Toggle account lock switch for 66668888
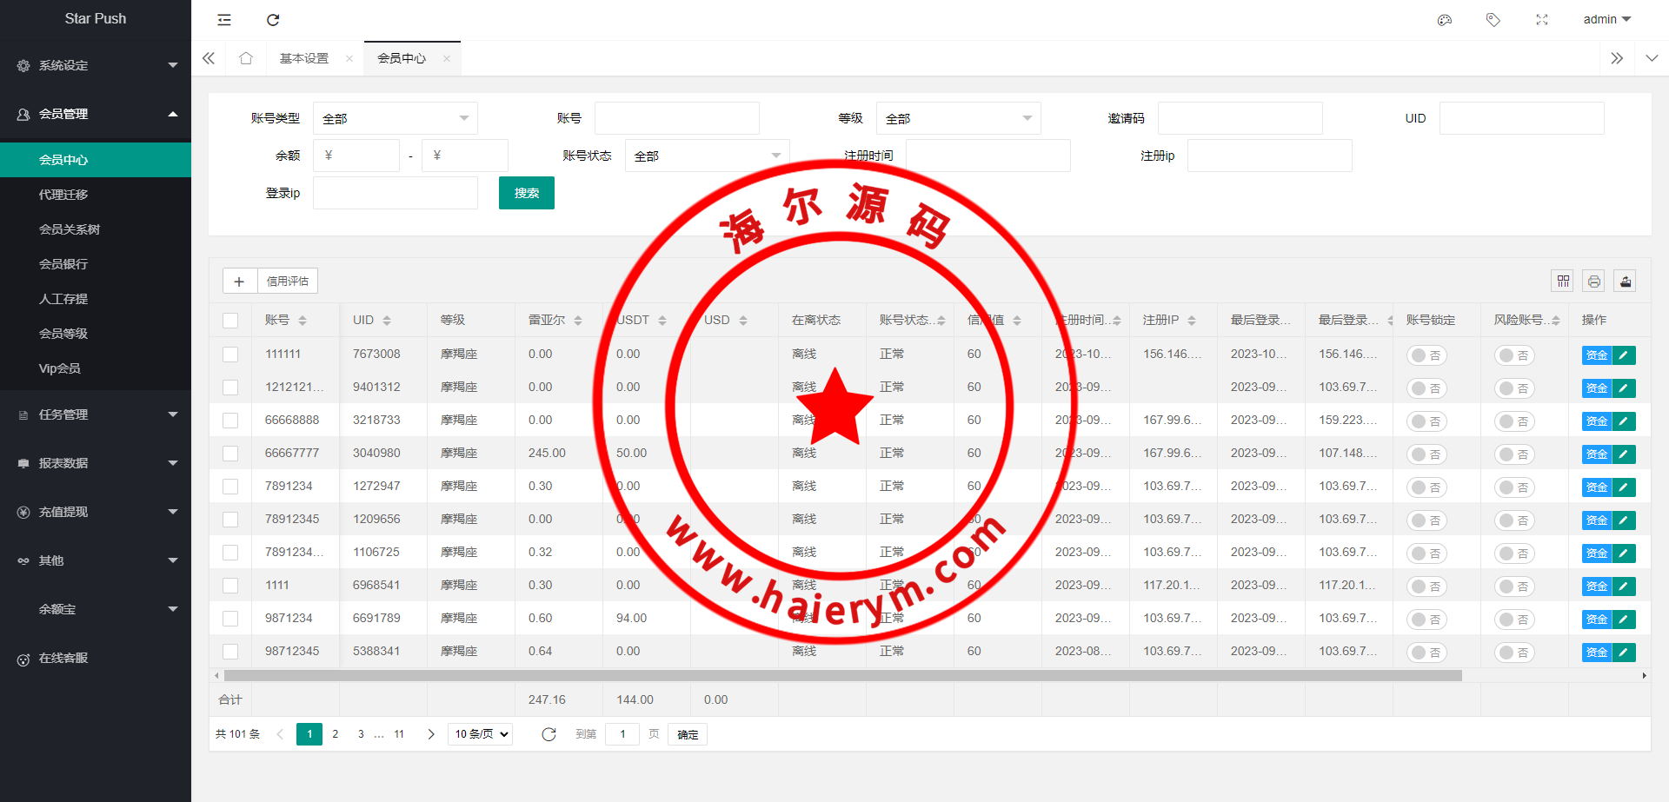 (x=1426, y=421)
